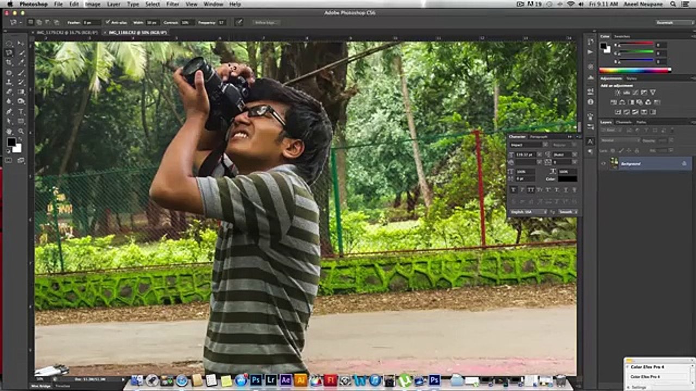Enable All Caps in Character panel
Image resolution: width=696 pixels, height=391 pixels.
coord(531,190)
